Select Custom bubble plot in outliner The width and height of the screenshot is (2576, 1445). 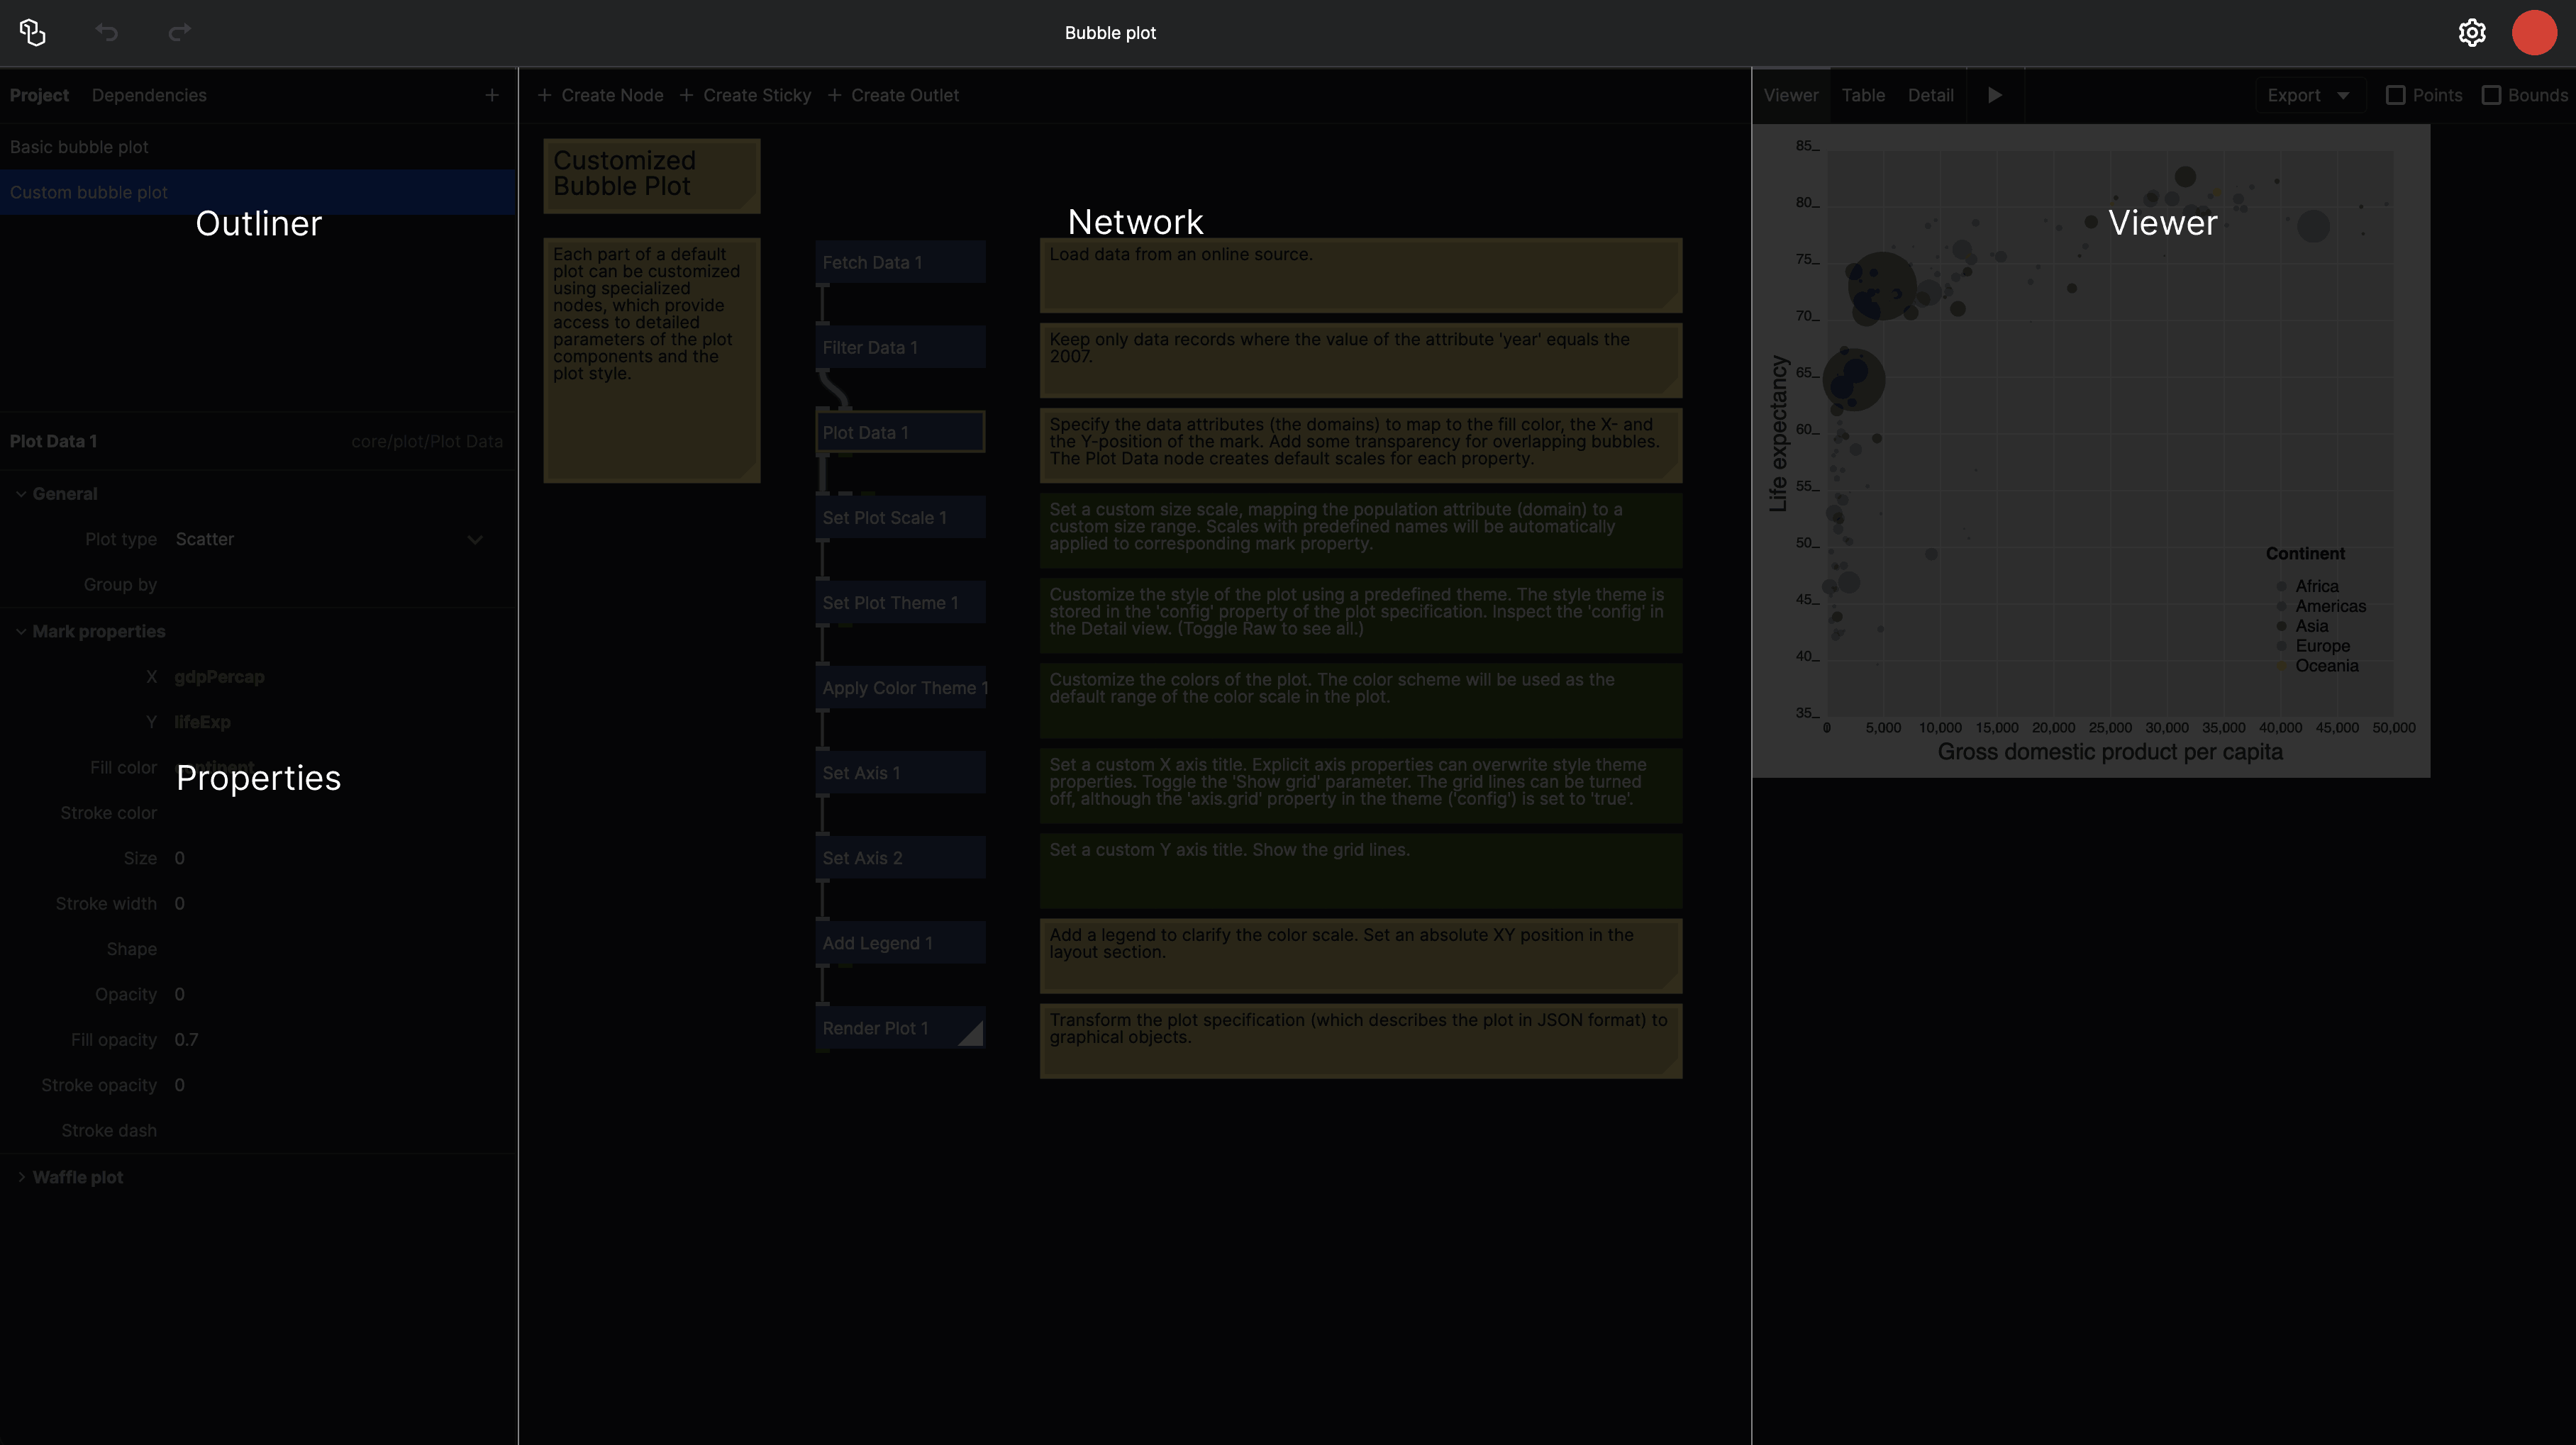258,192
